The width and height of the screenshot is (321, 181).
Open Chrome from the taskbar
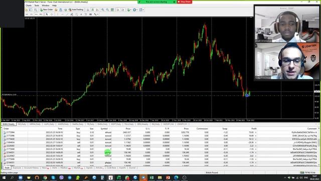pyautogui.click(x=45, y=177)
